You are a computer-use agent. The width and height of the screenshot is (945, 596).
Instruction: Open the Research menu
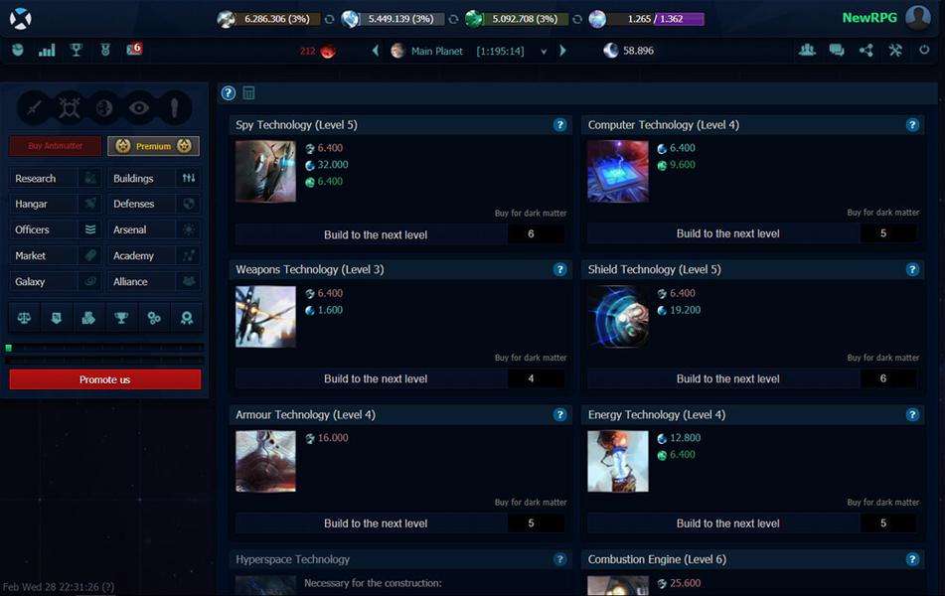56,178
